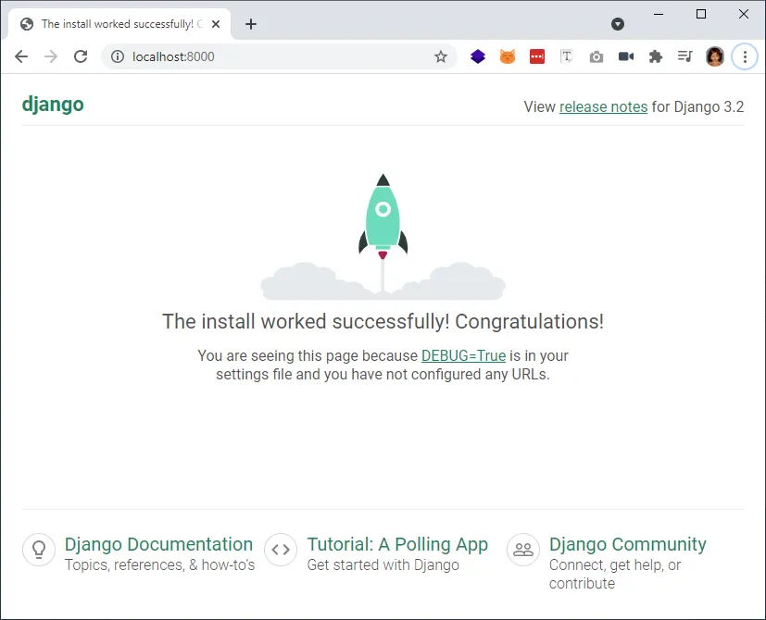Image resolution: width=766 pixels, height=620 pixels.
Task: Open the media playlist control icon
Action: tap(684, 56)
